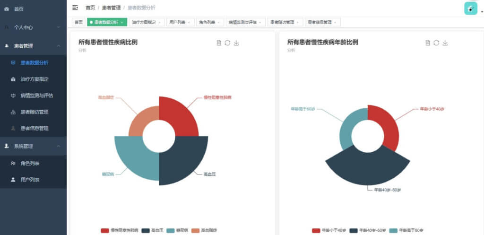Click the 患者信息管理 sidebar icon
This screenshot has height=235, width=484.
[13, 128]
